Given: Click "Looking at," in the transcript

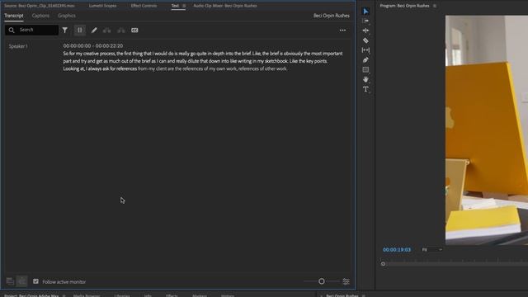Looking at the screenshot, I should (x=73, y=68).
